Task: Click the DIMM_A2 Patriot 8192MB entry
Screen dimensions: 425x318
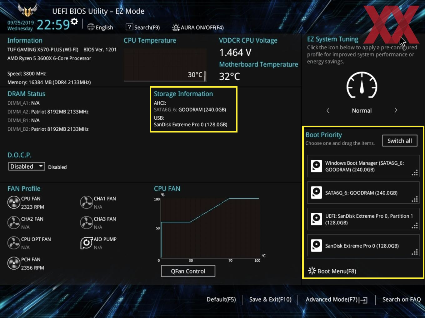Action: (x=48, y=112)
